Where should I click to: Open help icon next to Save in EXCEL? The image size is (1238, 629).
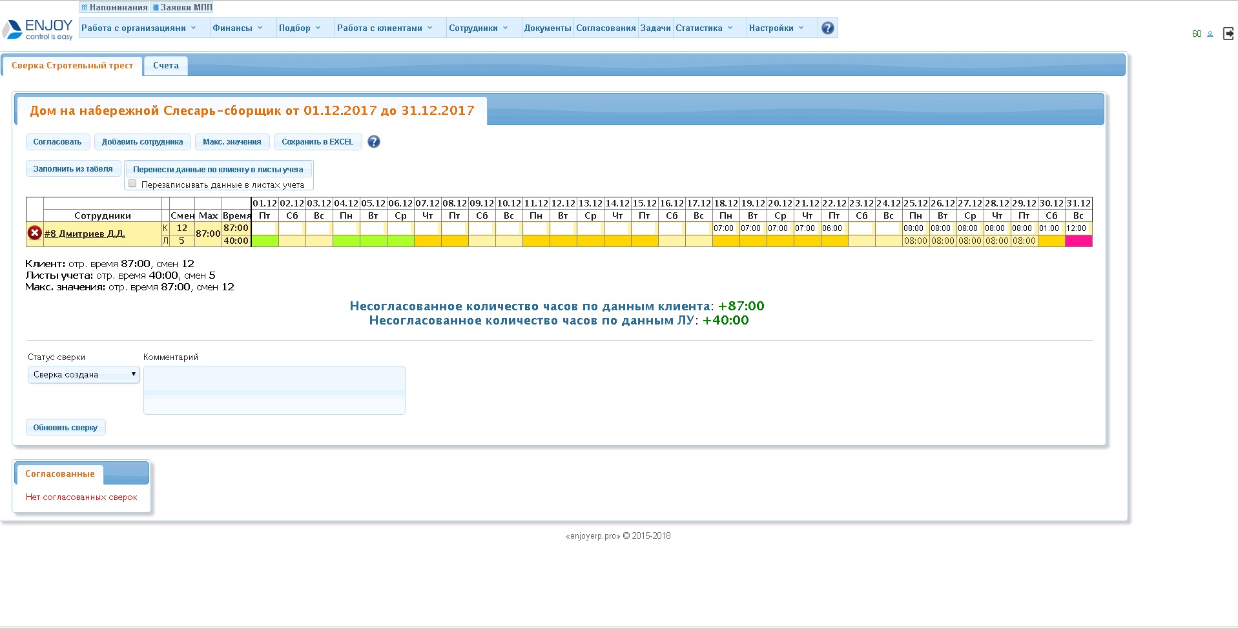point(374,142)
